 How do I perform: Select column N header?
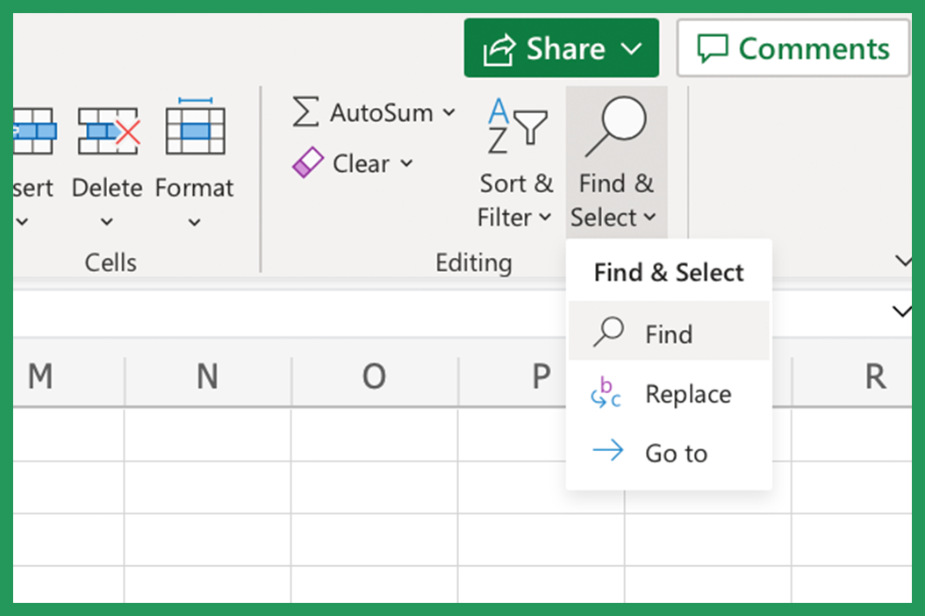[x=207, y=377]
